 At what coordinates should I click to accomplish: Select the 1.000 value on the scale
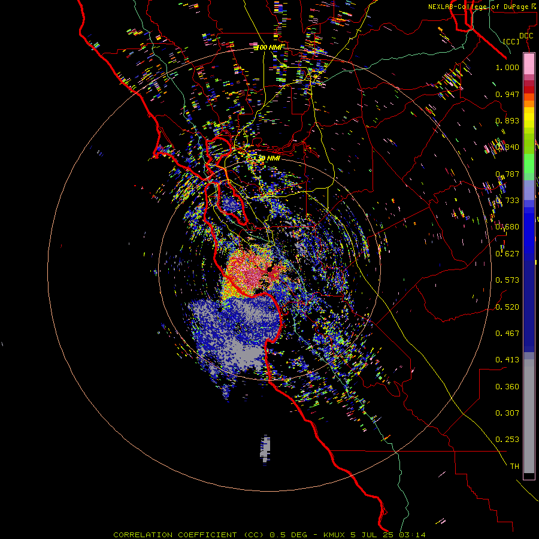[507, 67]
